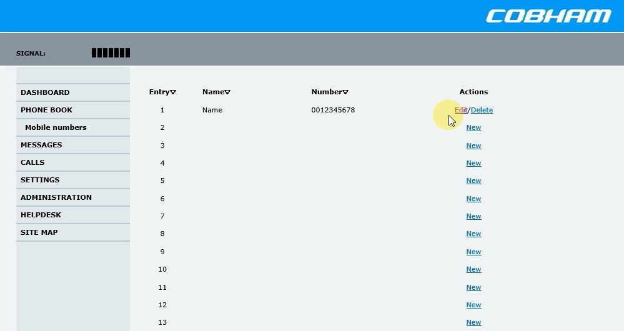Click New link for entry 9
This screenshot has height=331, width=624.
point(473,252)
